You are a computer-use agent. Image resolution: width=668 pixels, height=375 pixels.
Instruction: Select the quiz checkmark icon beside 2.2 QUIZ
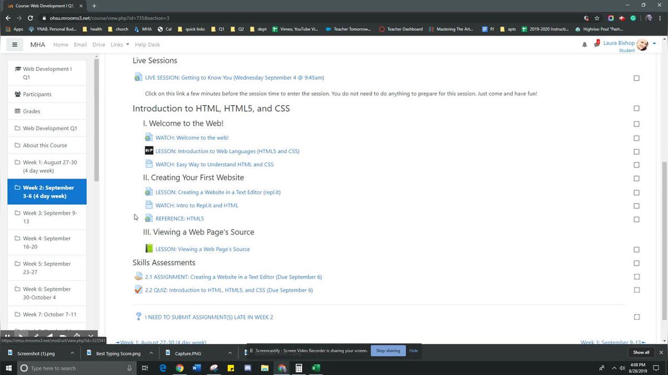coord(139,290)
